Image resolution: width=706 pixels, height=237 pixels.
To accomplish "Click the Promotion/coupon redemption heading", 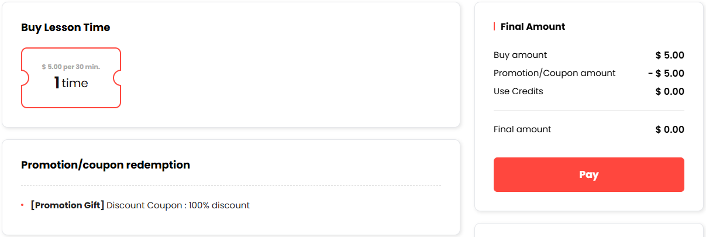I will [105, 165].
